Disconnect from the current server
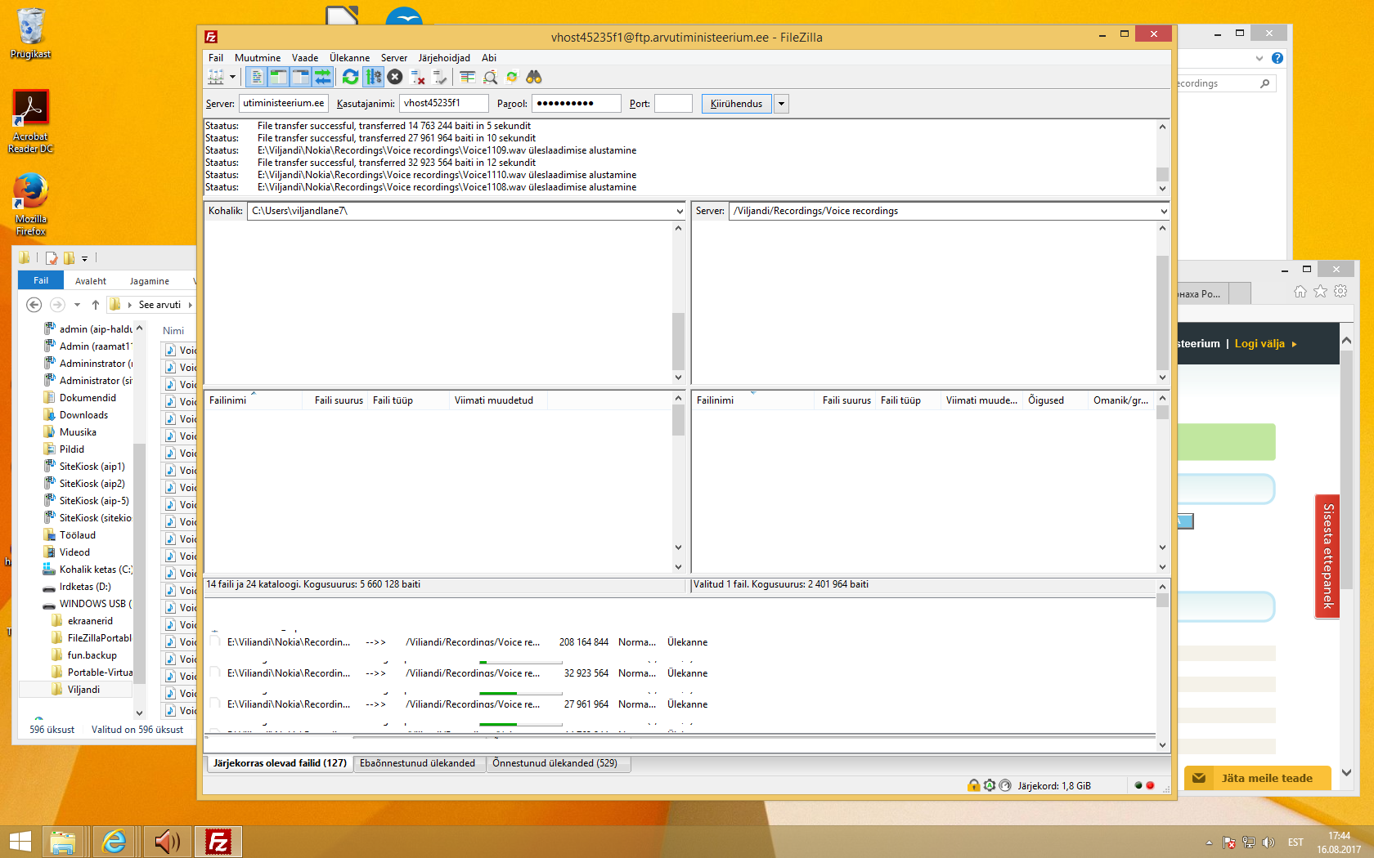Image resolution: width=1374 pixels, height=858 pixels. click(418, 77)
